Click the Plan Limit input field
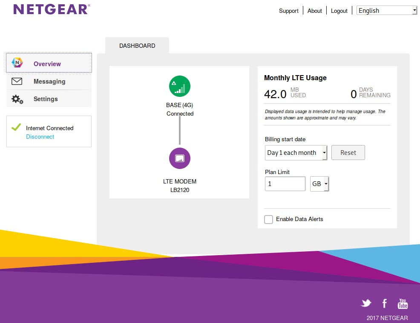This screenshot has width=420, height=323. (285, 184)
